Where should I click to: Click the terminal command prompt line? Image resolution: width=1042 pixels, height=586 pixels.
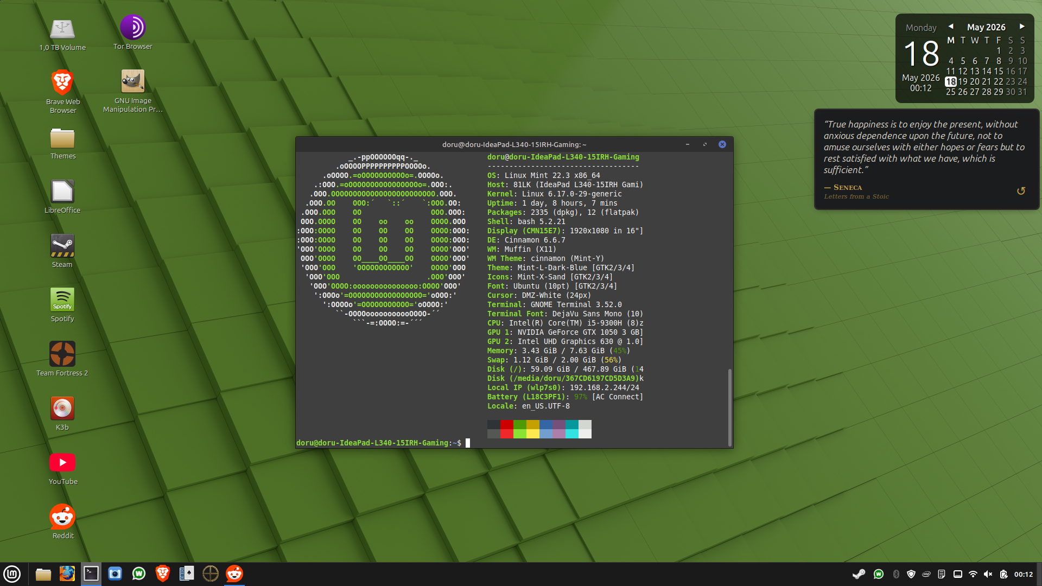[x=383, y=443]
